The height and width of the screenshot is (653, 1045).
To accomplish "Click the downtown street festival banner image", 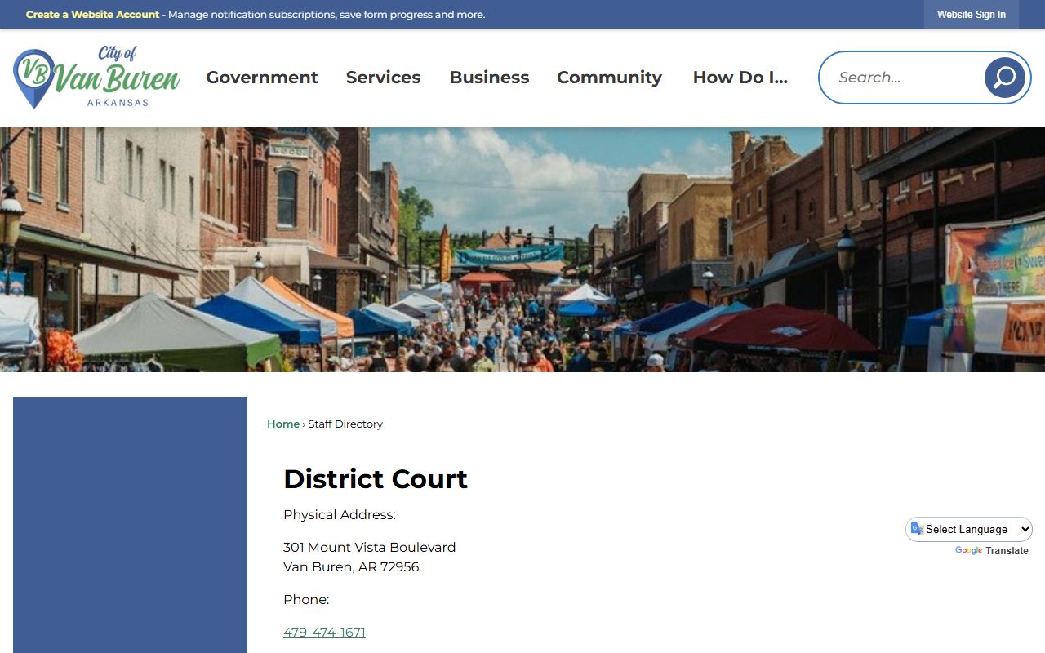I will pos(522,250).
